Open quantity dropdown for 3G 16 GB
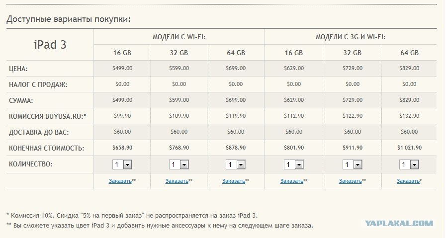Image resolution: width=446 pixels, height=238 pixels. pos(293,164)
